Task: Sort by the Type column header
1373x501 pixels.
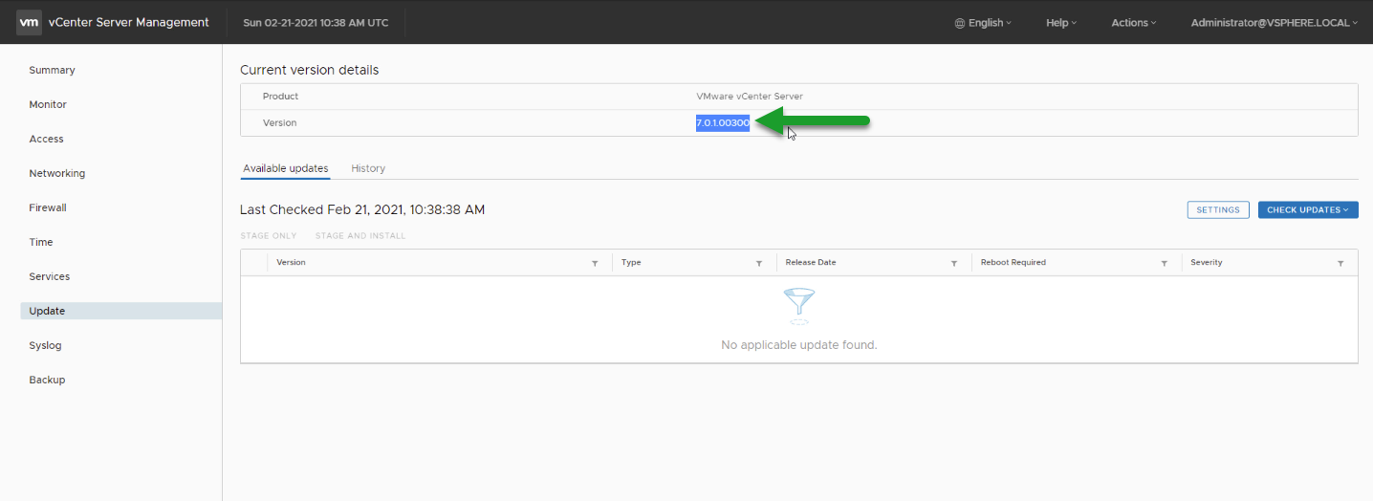Action: (631, 262)
